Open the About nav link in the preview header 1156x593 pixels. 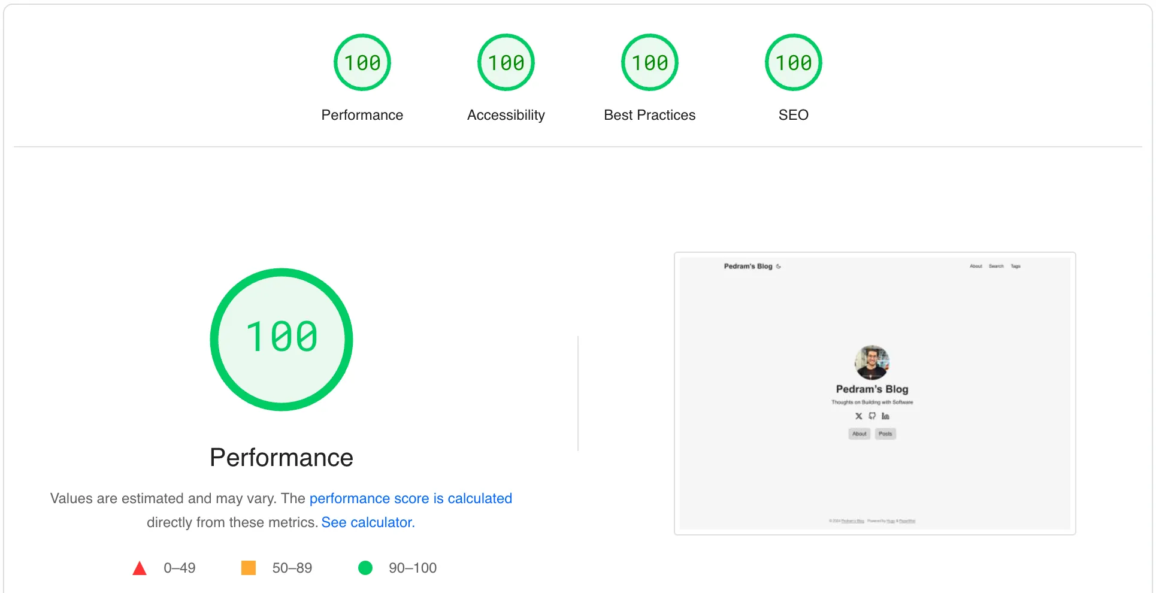coord(976,266)
